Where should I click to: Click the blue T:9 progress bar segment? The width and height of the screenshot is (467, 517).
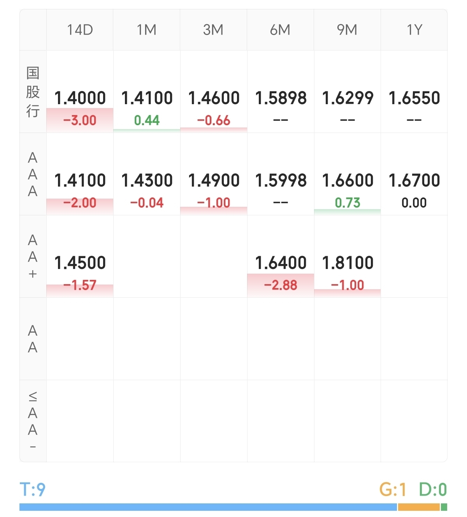[x=208, y=507]
